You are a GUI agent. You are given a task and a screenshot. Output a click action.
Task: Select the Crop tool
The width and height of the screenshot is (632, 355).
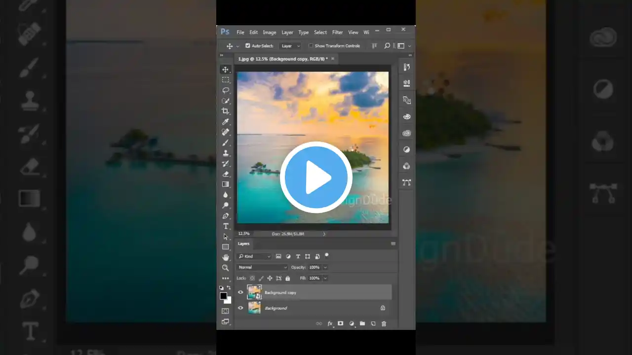coord(226,111)
